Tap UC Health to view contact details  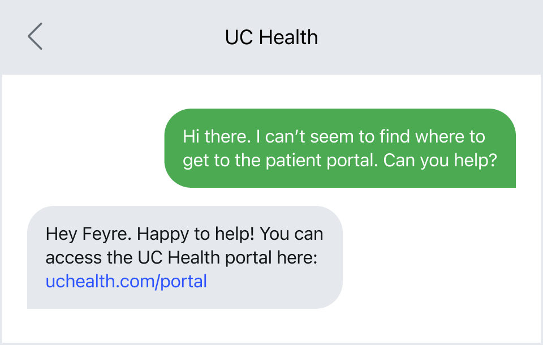[x=271, y=37]
